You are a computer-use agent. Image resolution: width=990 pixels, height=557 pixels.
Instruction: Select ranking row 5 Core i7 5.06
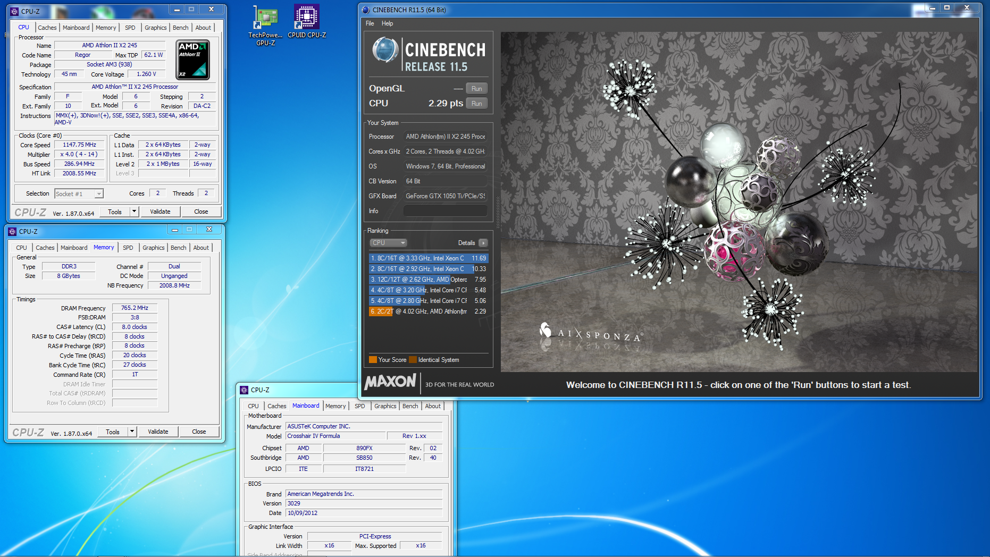pos(429,301)
